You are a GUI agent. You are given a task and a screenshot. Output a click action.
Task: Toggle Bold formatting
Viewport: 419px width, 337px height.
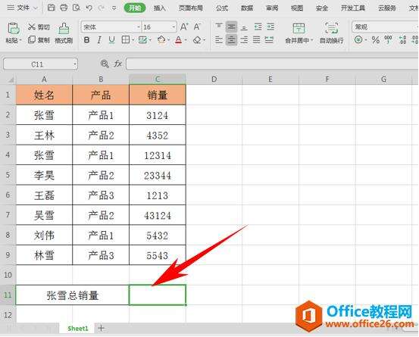[86, 40]
